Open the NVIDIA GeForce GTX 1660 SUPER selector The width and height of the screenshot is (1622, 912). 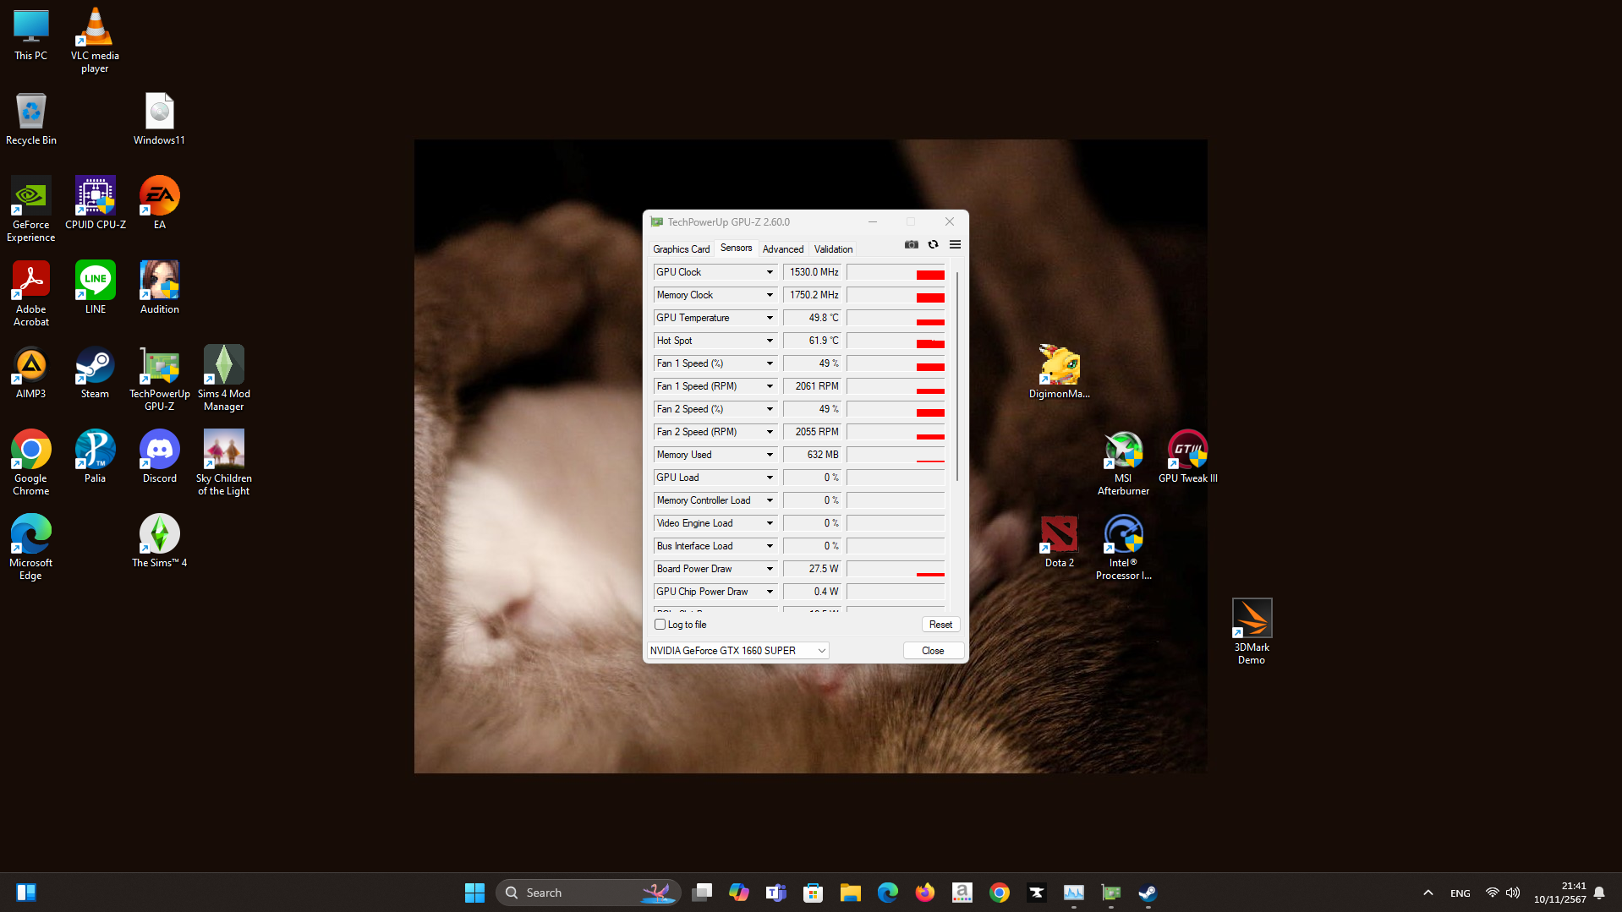(737, 651)
